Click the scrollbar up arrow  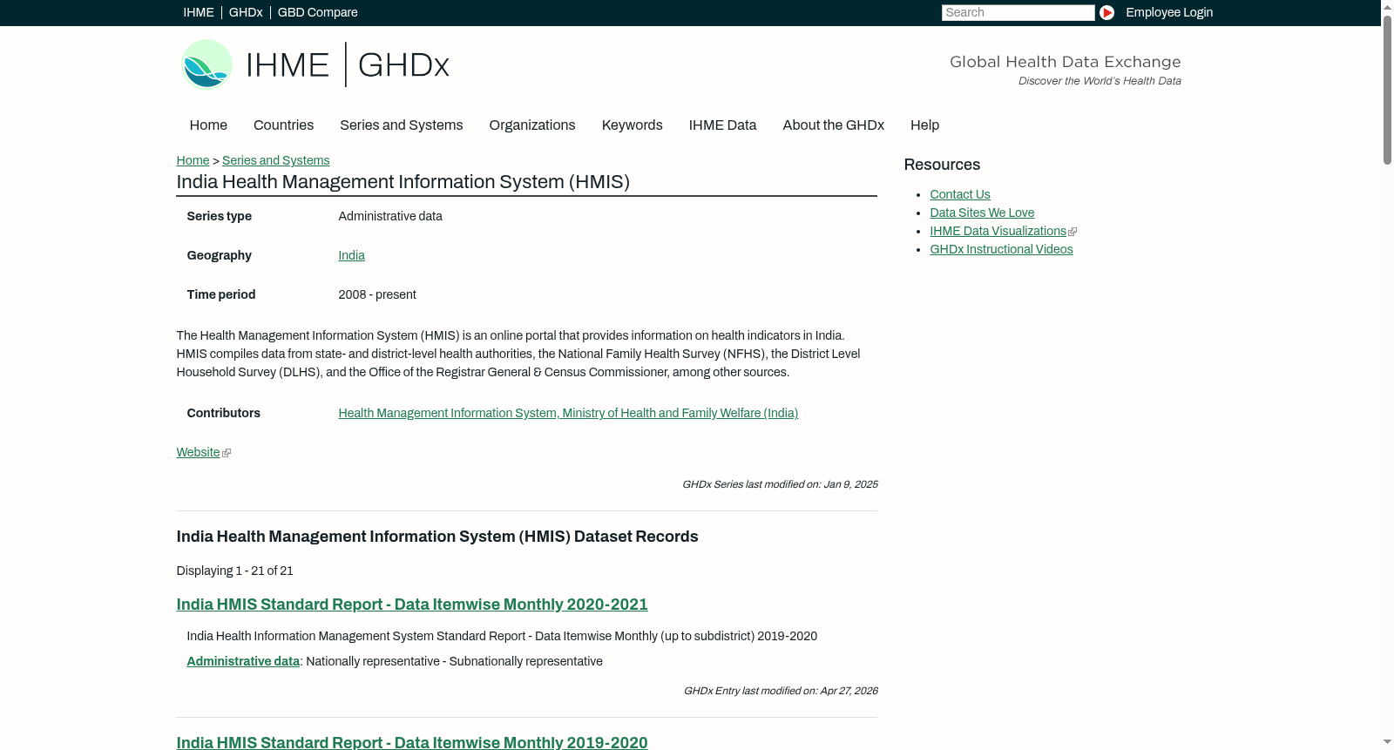(x=1388, y=6)
